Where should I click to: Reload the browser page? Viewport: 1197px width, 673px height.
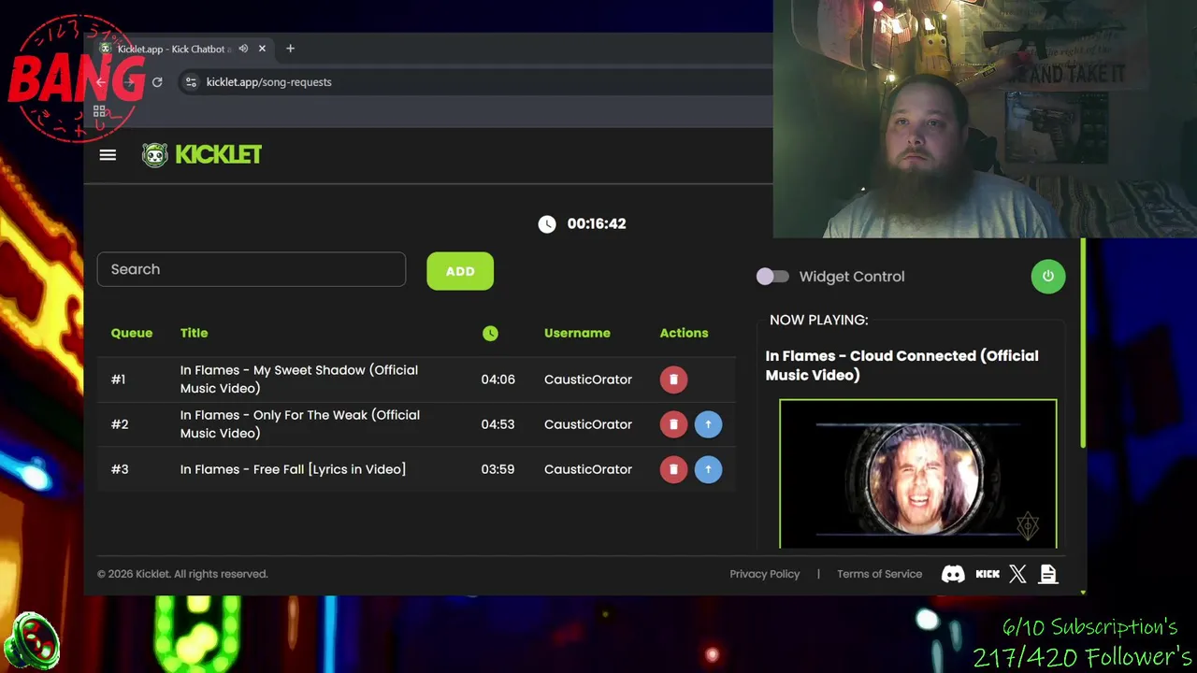pyautogui.click(x=157, y=82)
